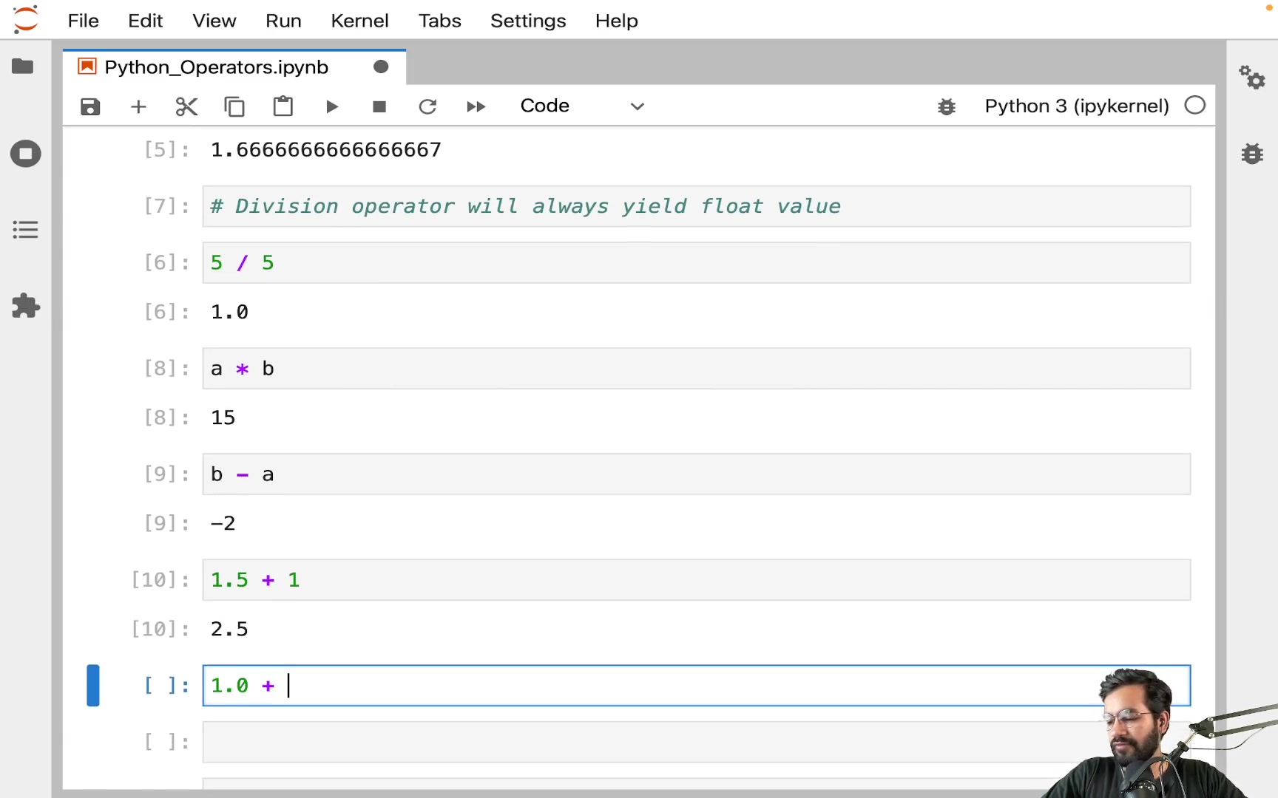Open the Extension Manager puzzle icon

click(26, 306)
